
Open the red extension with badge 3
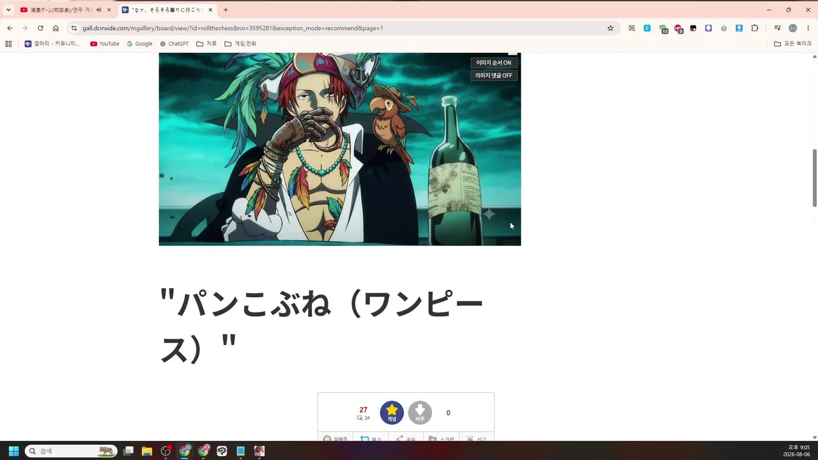tap(678, 28)
